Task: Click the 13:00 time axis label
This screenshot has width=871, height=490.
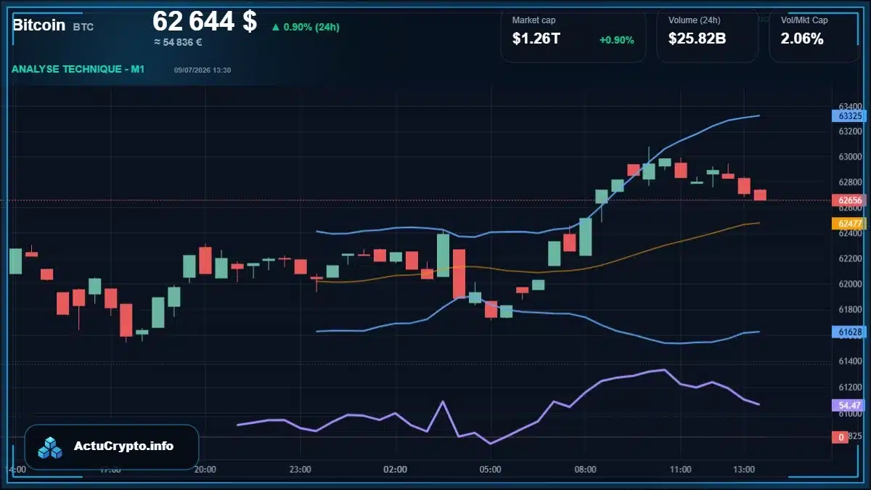Action: 744,470
